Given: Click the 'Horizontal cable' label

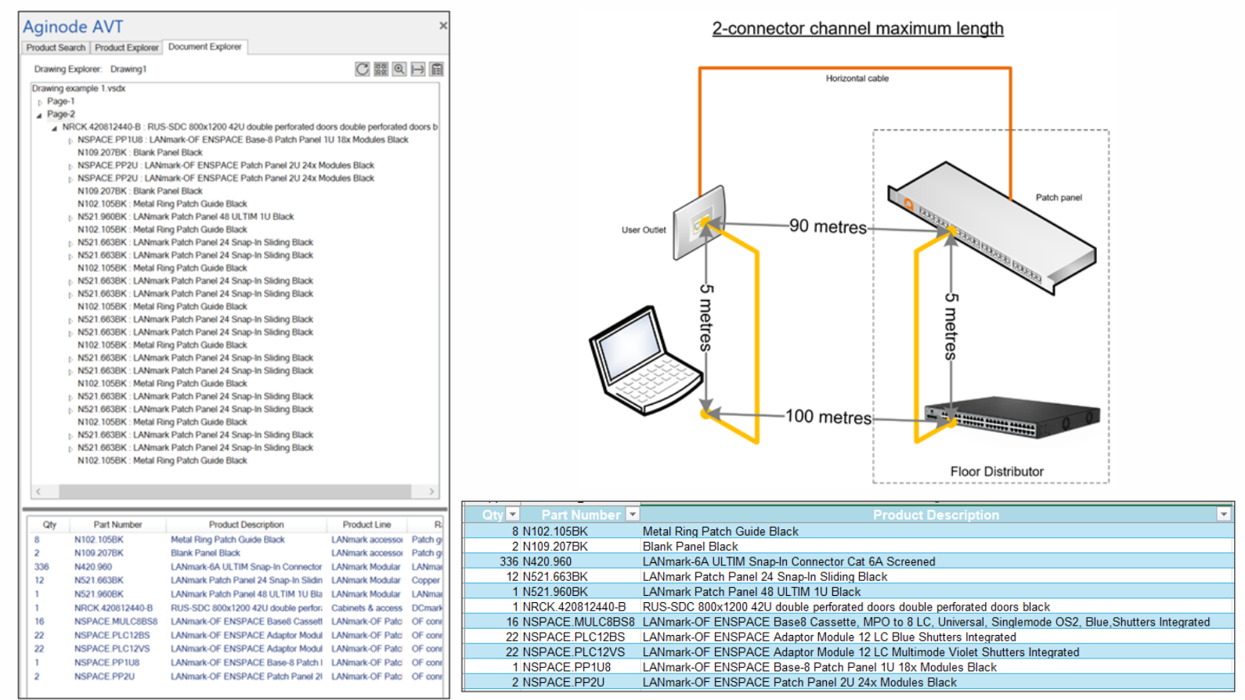Looking at the screenshot, I should [857, 78].
